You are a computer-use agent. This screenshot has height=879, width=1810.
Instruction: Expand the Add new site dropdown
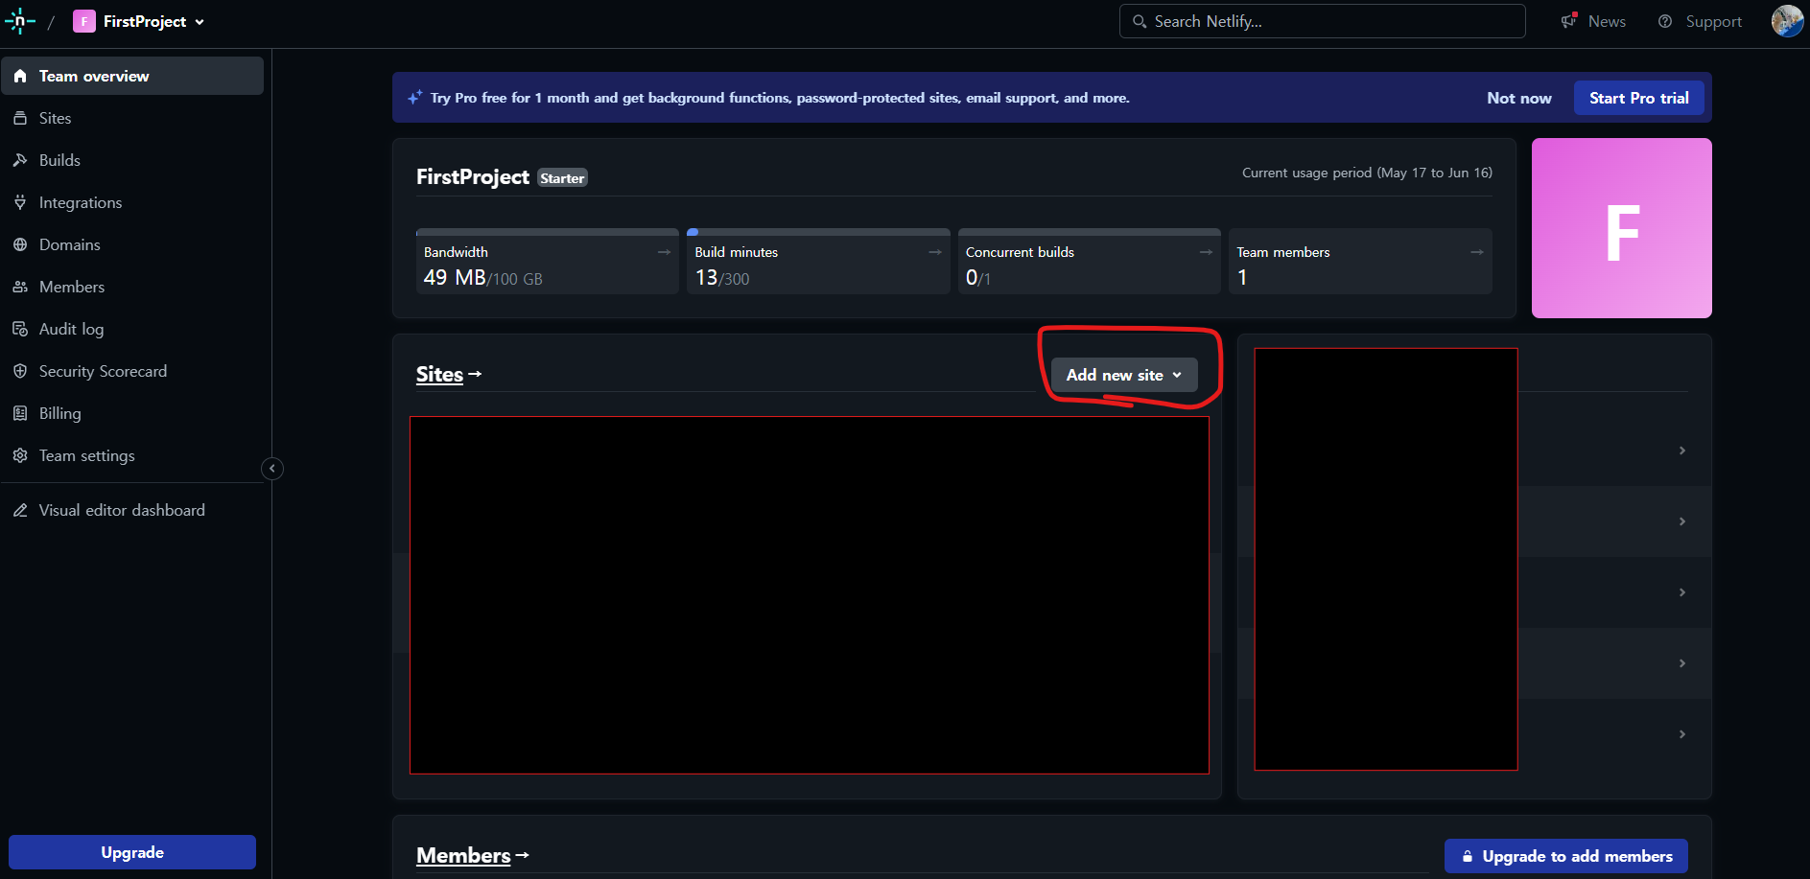pyautogui.click(x=1124, y=375)
